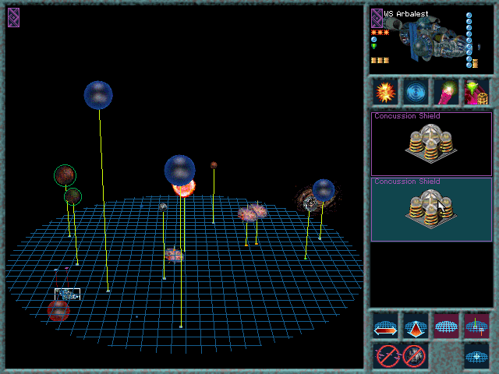Activate the highlighted second Concussion Shield card
This screenshot has width=499, height=374.
[x=431, y=210]
